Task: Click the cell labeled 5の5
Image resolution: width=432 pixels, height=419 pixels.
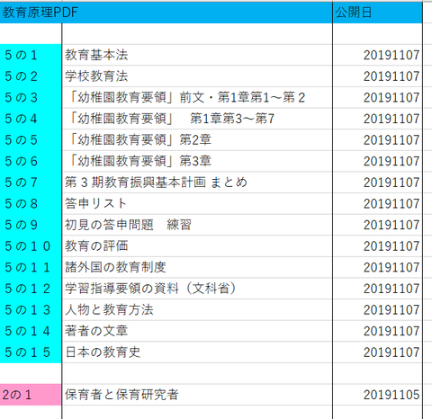Action: tap(31, 140)
